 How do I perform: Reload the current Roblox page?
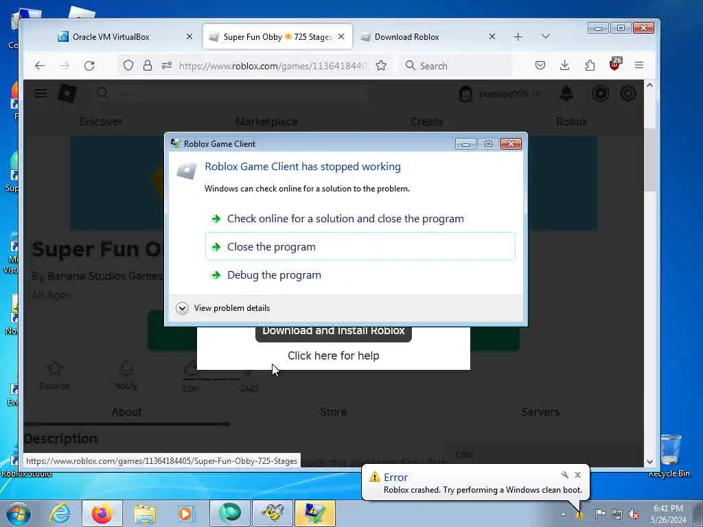click(89, 65)
